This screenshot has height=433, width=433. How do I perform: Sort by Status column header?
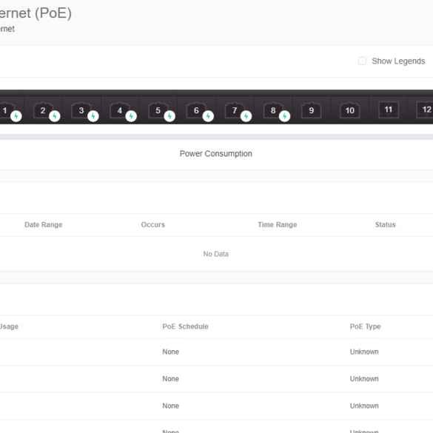[x=385, y=224]
